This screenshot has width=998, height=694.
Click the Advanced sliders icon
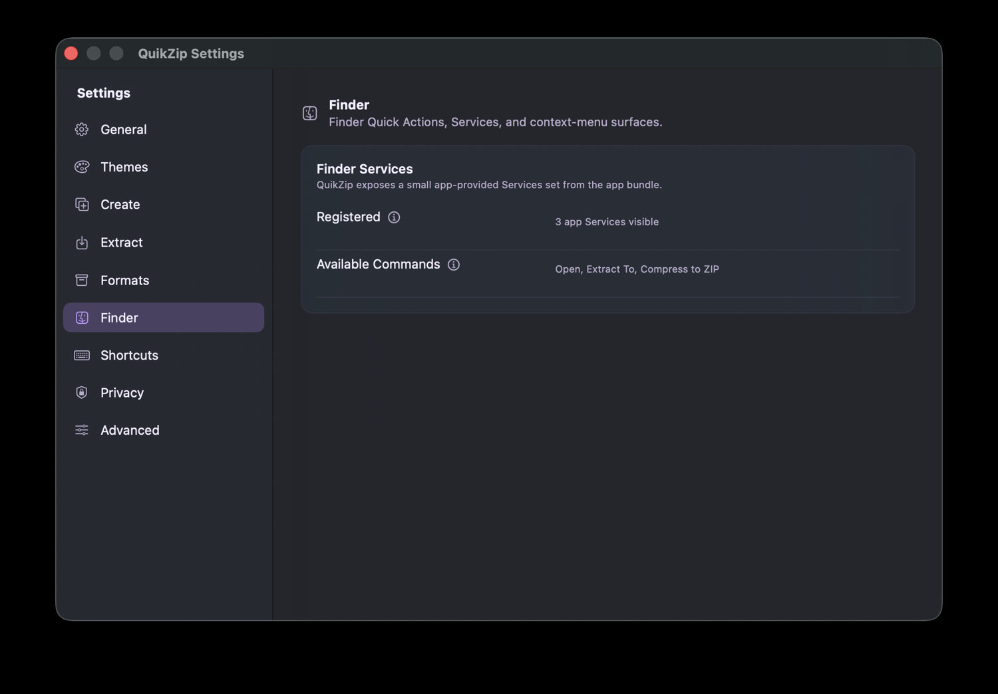pyautogui.click(x=82, y=430)
